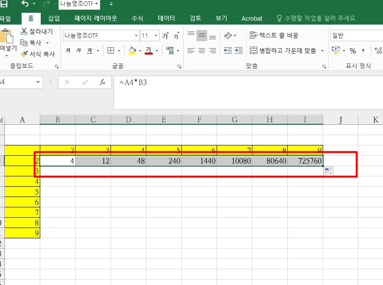Open the 데이터 ribbon tab
Screen dimensions: 383x285
pos(166,18)
